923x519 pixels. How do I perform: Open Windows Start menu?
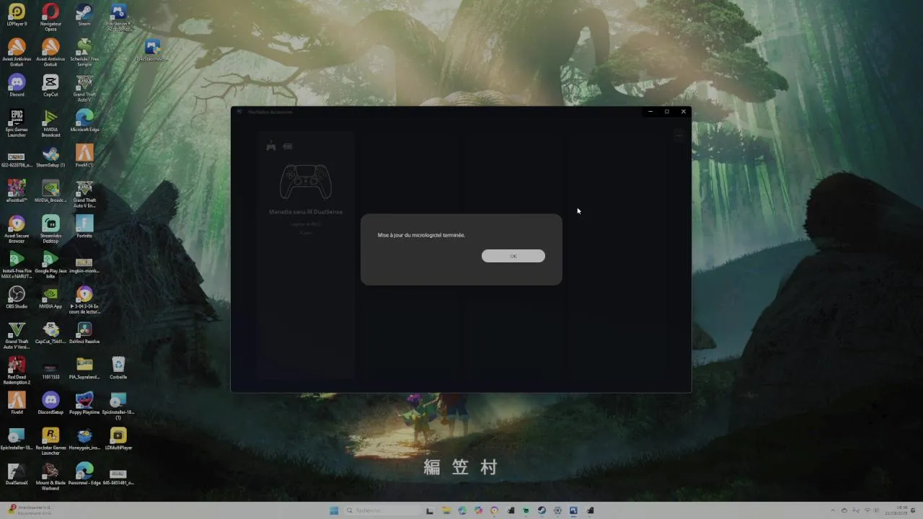[334, 510]
